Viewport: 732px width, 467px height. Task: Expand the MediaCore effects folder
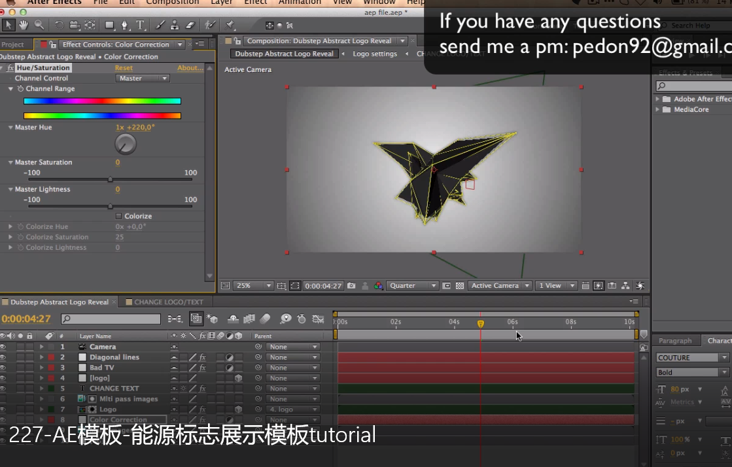657,109
